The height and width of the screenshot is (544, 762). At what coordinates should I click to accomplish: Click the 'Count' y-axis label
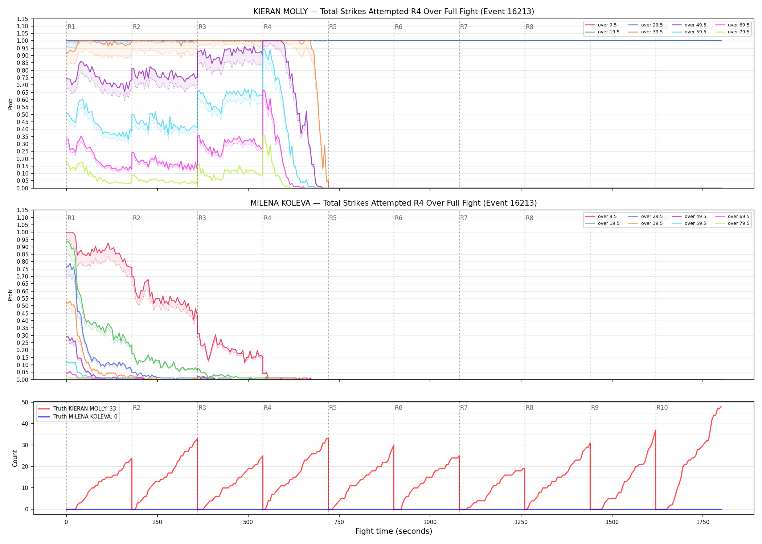(15, 458)
